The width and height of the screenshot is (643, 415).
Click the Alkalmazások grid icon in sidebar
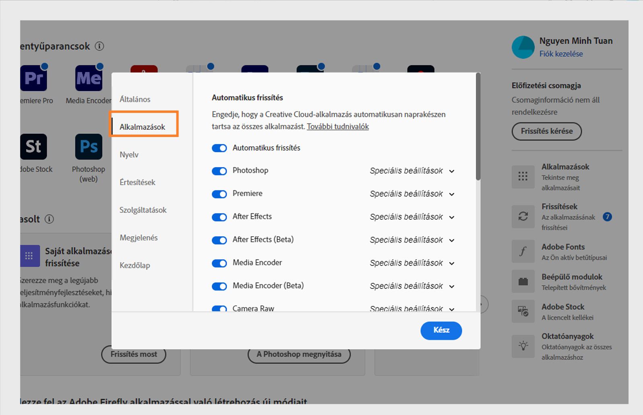(523, 176)
